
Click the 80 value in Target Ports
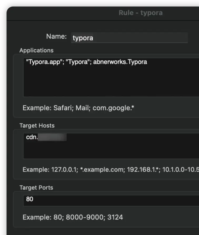[x=30, y=199]
